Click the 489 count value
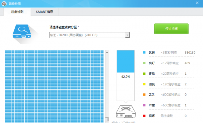 187,63
